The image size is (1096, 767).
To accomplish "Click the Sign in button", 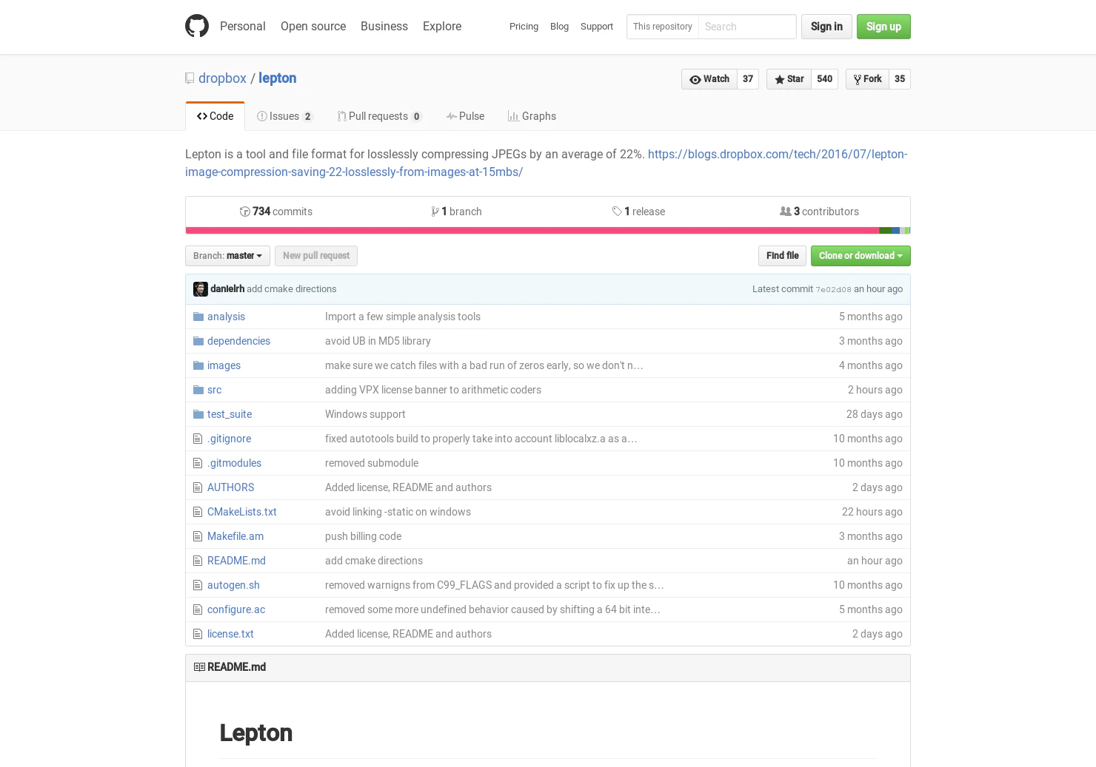I will point(826,27).
